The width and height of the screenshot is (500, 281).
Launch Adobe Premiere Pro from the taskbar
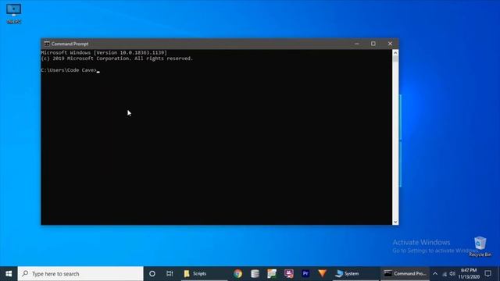click(305, 274)
